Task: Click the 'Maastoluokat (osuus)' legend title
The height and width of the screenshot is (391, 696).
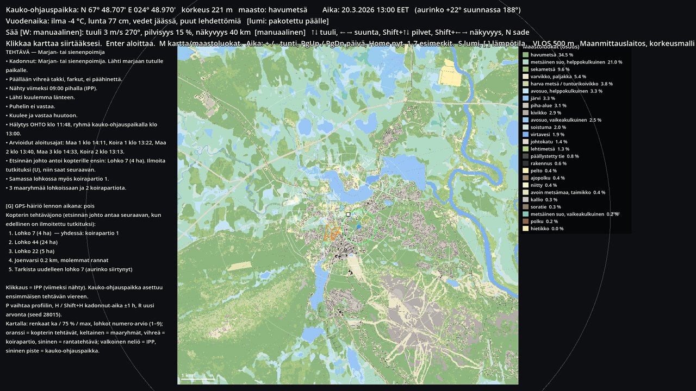Action: tap(551, 47)
